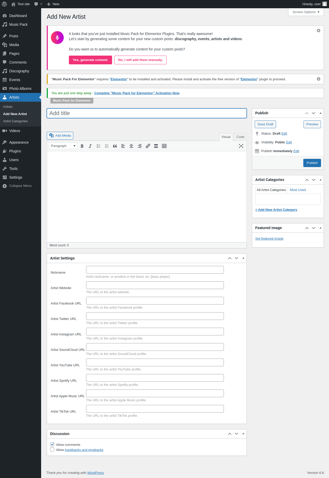Toggle the Featured image panel triangle
This screenshot has width=329, height=478.
click(320, 228)
